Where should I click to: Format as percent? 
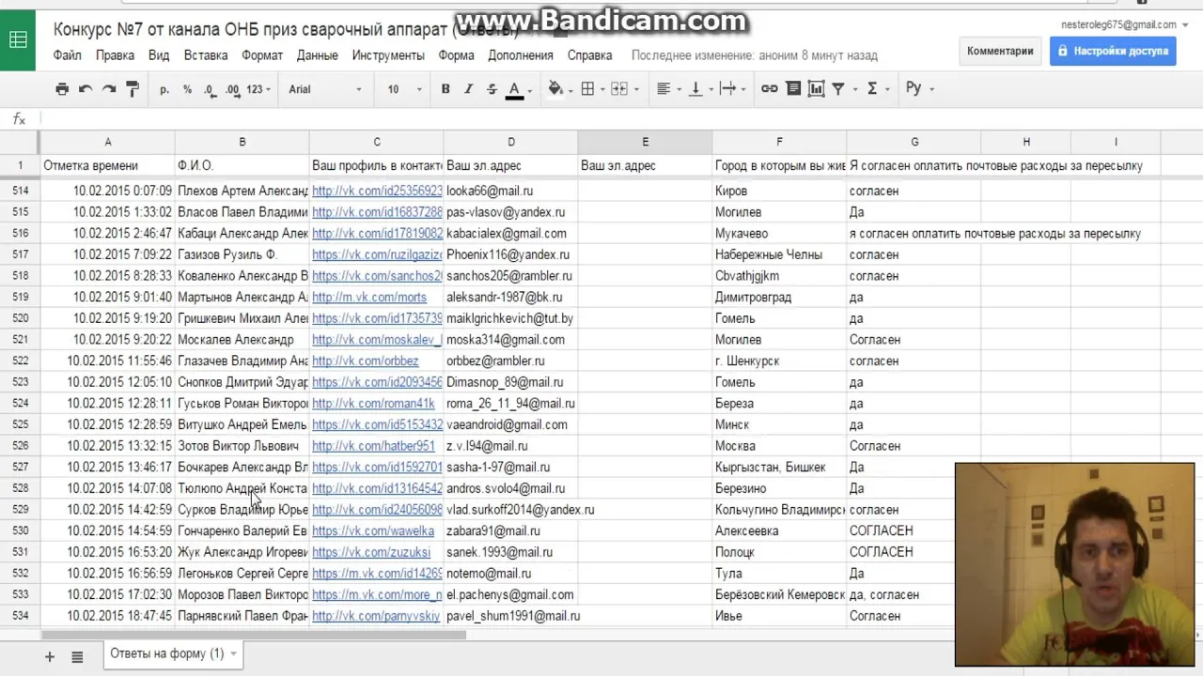[187, 89]
